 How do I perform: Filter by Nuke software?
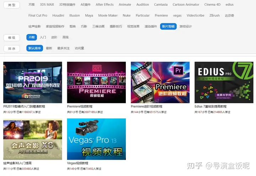click(x=127, y=16)
